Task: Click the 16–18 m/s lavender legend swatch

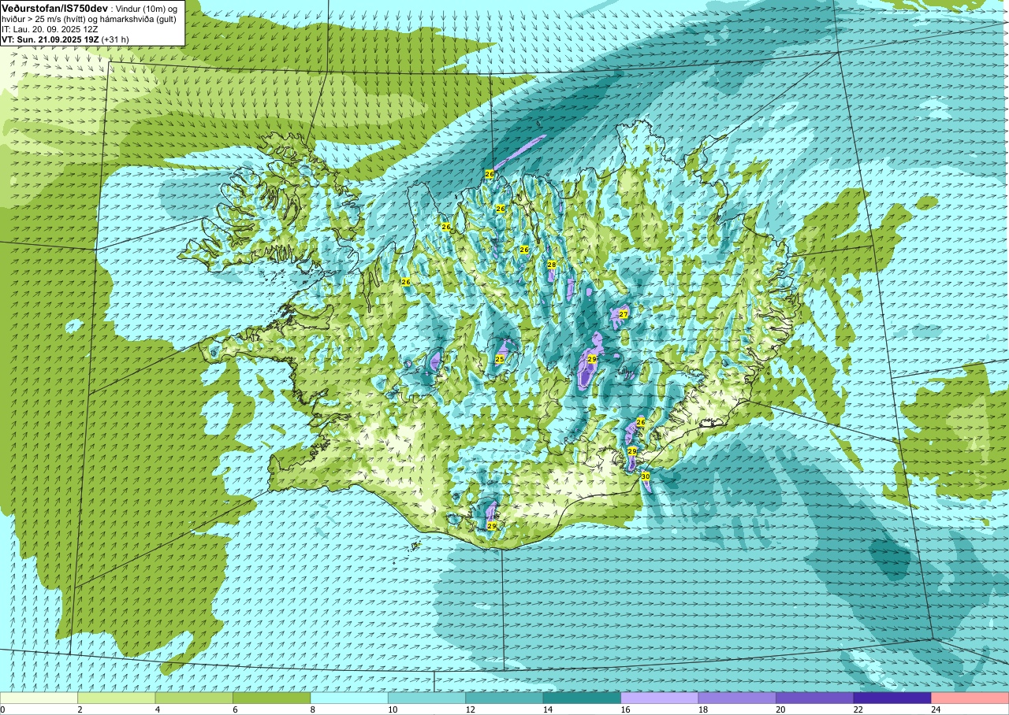Action: point(660,698)
